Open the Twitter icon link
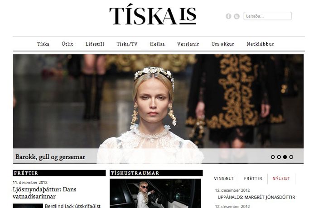323x208 pixels. [236, 16]
